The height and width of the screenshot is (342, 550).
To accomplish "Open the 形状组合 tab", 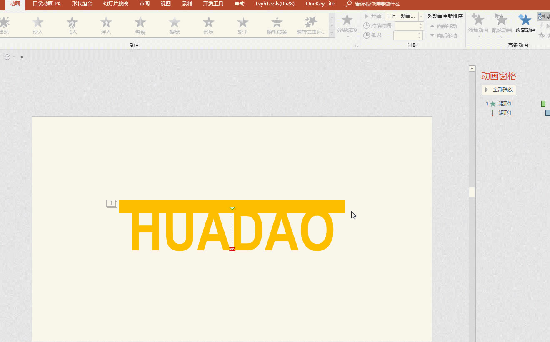I will coord(82,4).
